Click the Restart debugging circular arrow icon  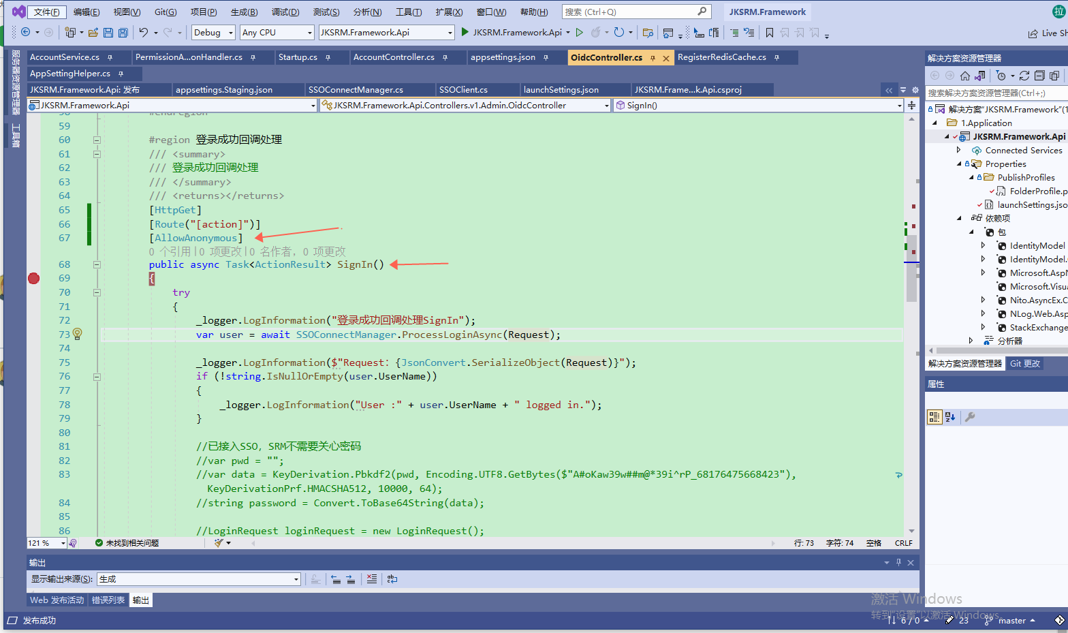pos(618,32)
